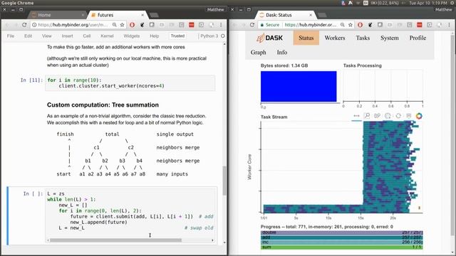The image size is (456, 256).
Task: Open the notebook File menu
Action: (x=11, y=36)
